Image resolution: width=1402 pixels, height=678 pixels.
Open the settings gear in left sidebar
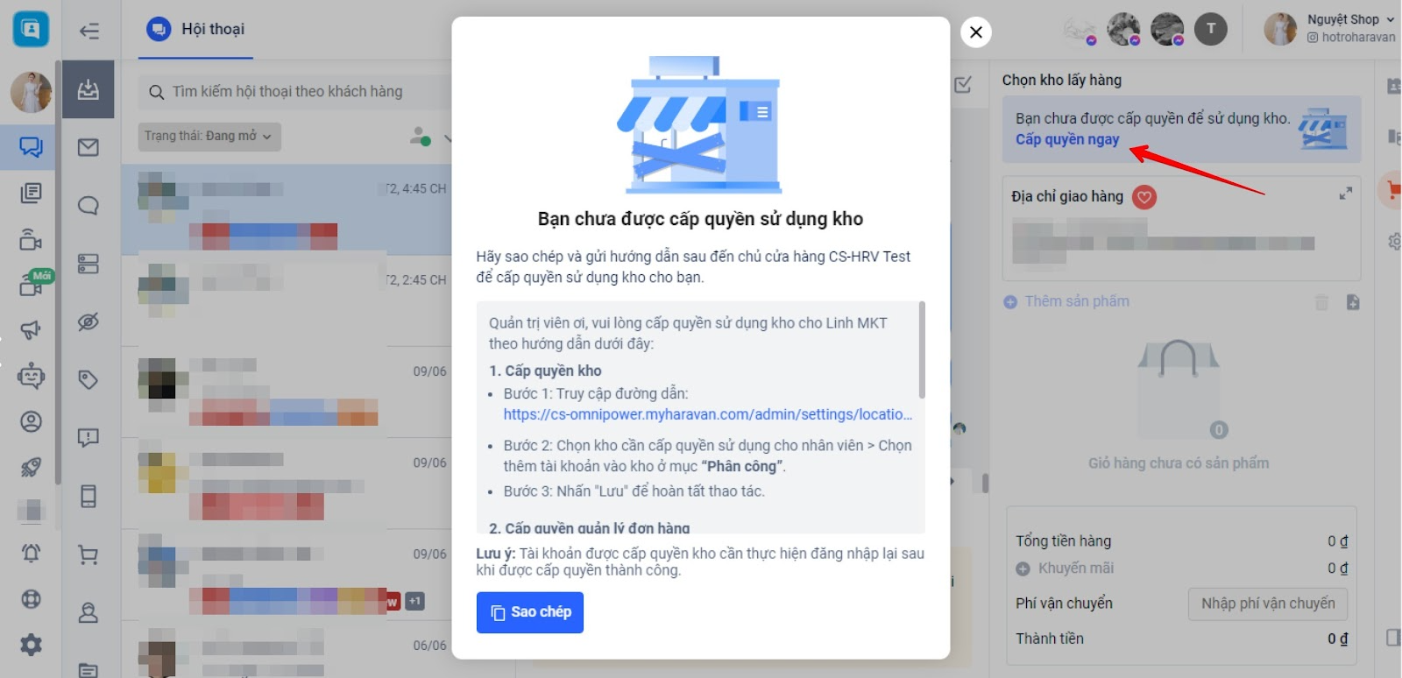[x=31, y=645]
